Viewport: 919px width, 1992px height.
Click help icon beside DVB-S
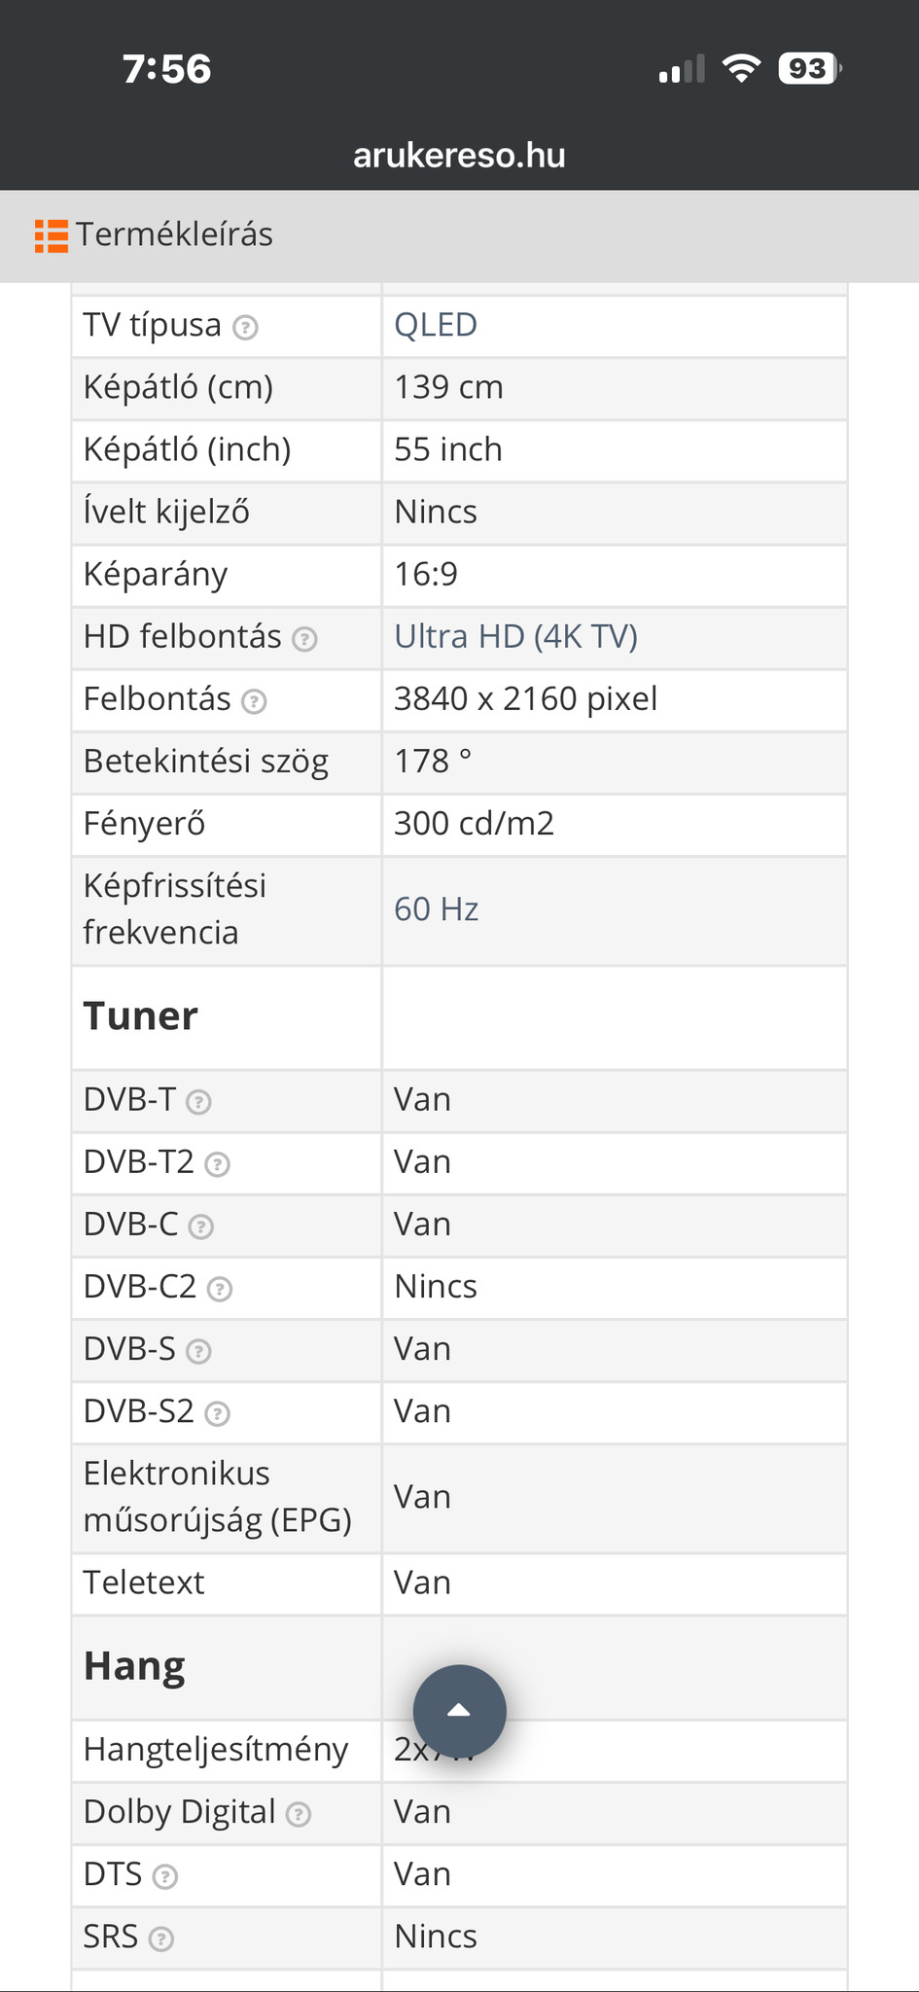click(198, 1351)
